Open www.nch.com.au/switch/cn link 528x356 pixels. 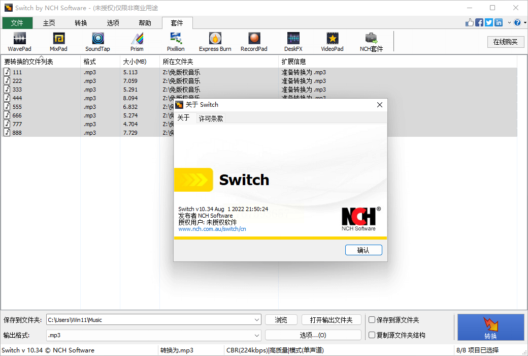pyautogui.click(x=212, y=229)
